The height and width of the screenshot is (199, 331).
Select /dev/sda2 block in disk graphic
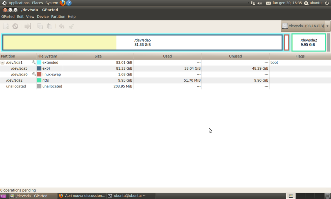309,42
